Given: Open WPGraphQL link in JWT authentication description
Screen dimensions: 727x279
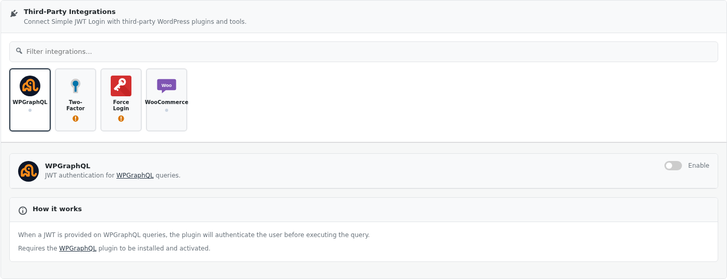Looking at the screenshot, I should pyautogui.click(x=135, y=175).
